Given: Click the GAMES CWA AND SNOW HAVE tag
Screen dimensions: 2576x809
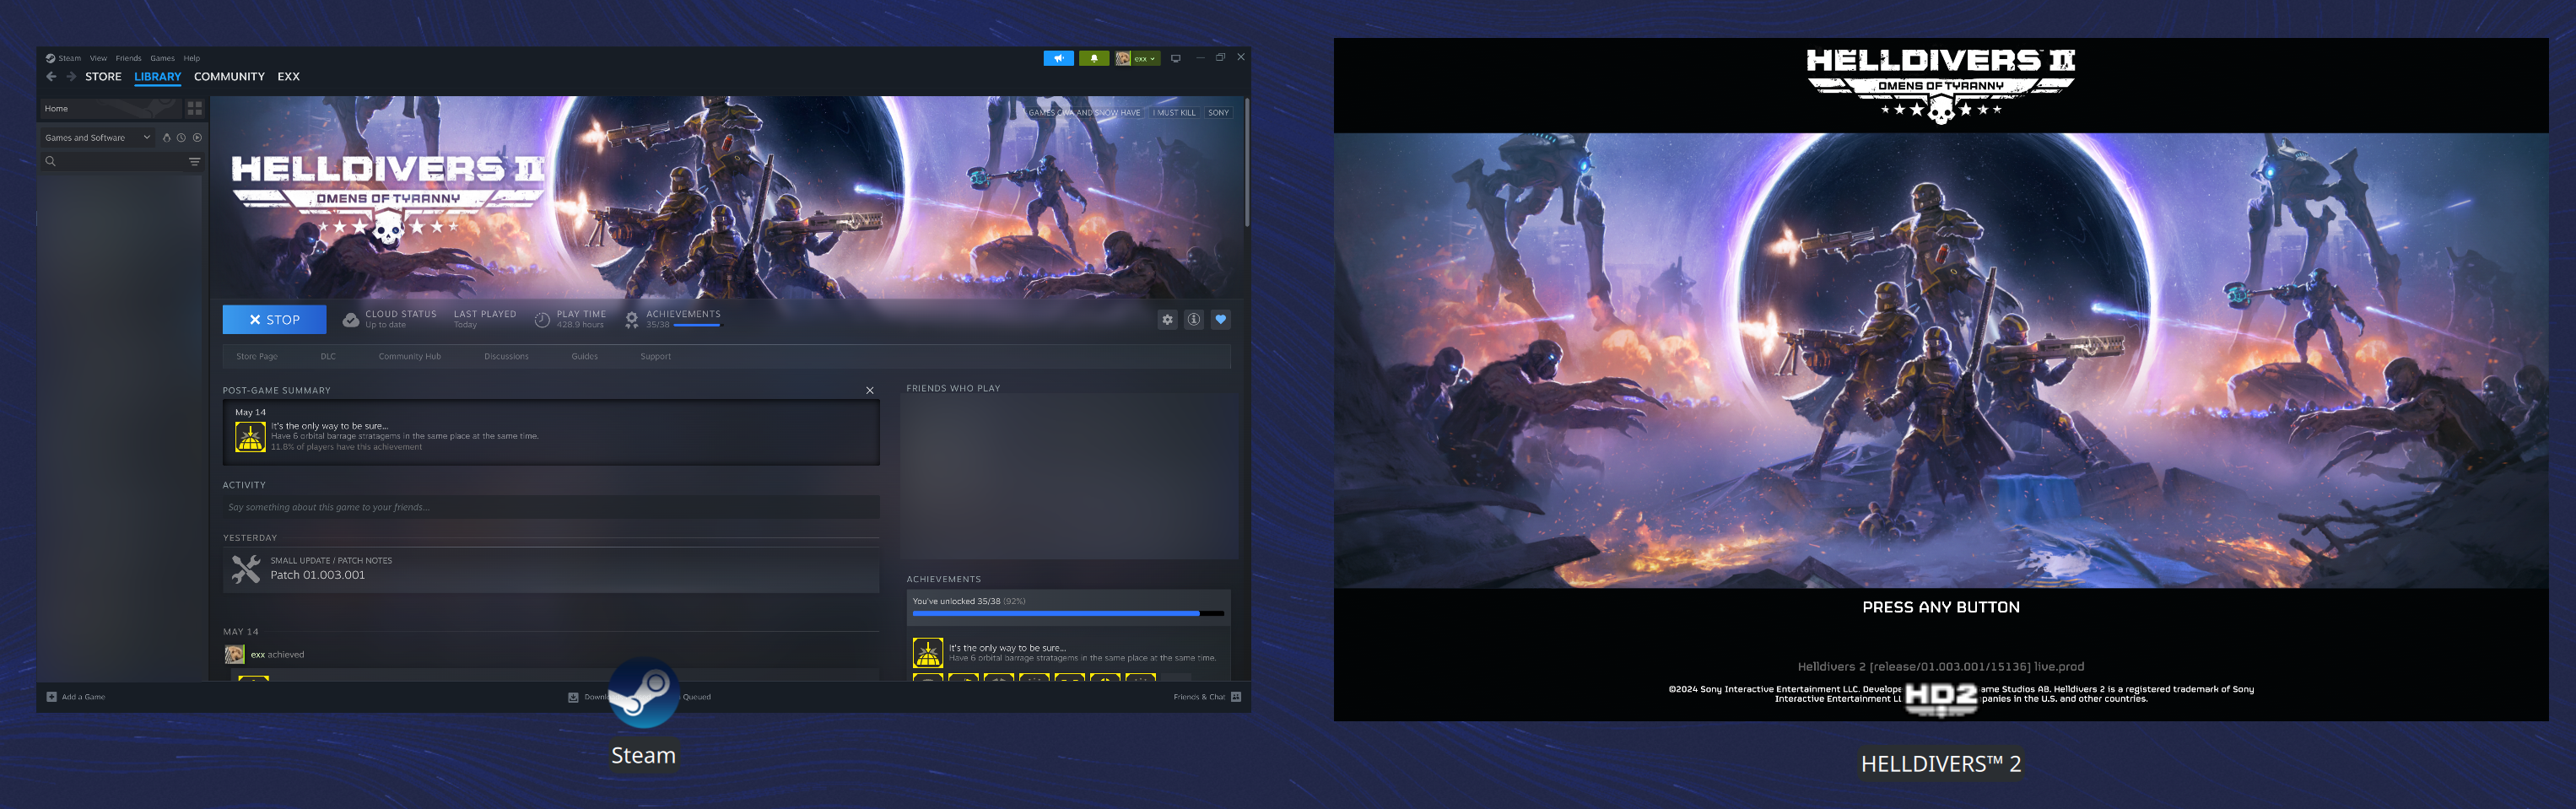Looking at the screenshot, I should (x=1084, y=113).
